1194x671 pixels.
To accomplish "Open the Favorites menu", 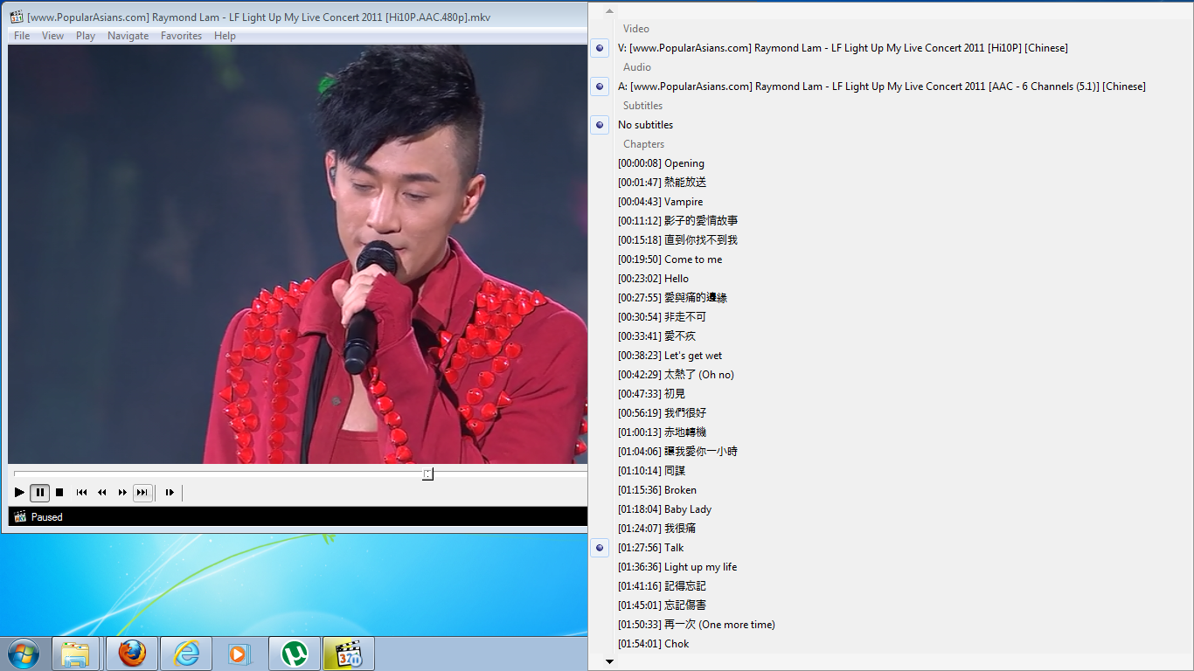I will coord(181,36).
